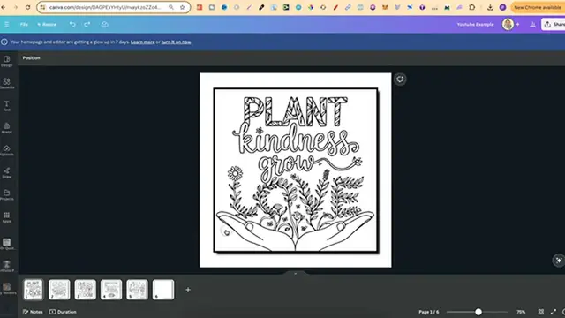Select page 4 thumbnail
565x318 pixels.
111,290
